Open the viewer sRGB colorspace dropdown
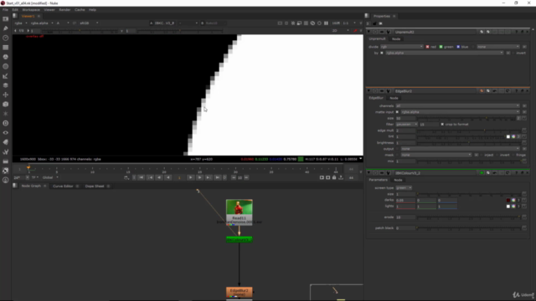536x301 pixels. (x=89, y=23)
